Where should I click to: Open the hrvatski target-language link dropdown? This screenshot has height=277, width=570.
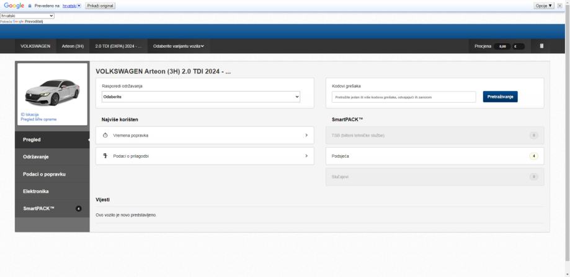click(x=71, y=6)
